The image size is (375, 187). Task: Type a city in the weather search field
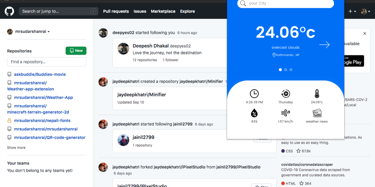(286, 3)
